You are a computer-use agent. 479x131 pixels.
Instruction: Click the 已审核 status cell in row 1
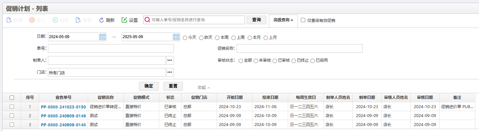(x=170, y=107)
